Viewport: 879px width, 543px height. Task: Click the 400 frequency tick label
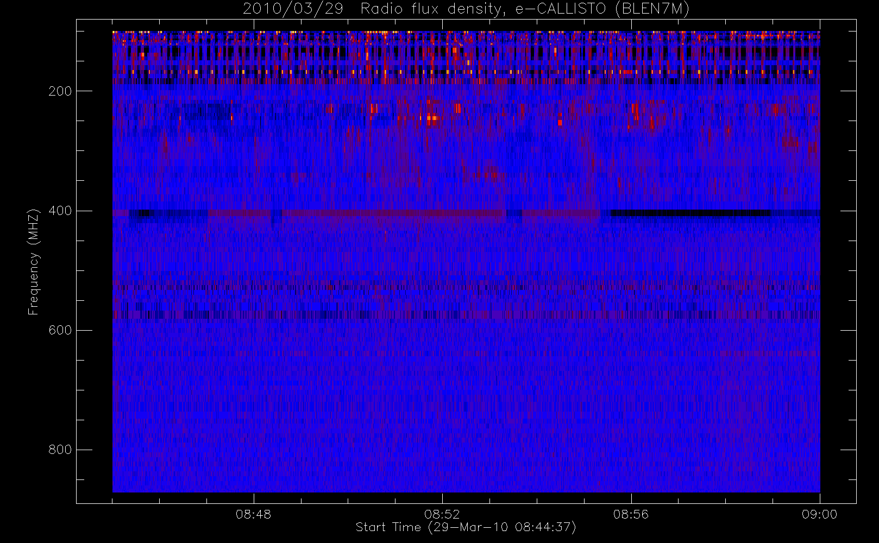point(60,211)
